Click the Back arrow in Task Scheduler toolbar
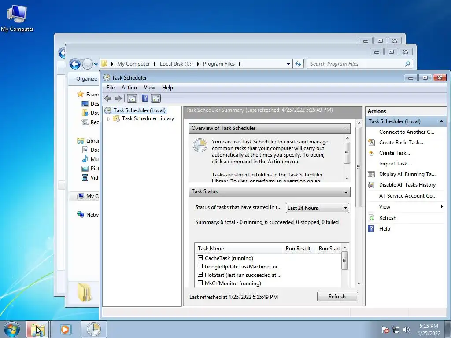Image resolution: width=451 pixels, height=338 pixels. click(x=108, y=98)
